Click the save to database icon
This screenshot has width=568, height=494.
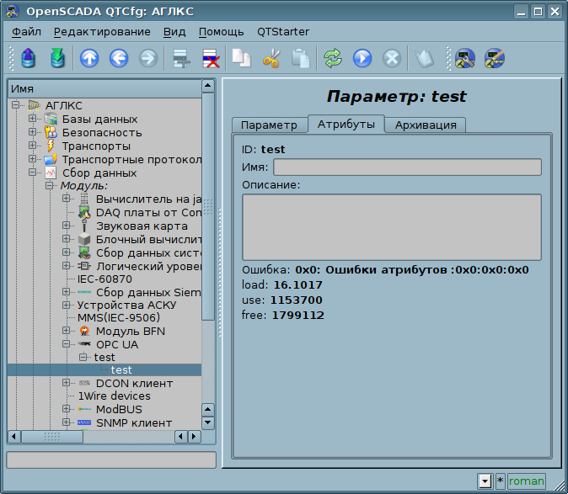(57, 58)
